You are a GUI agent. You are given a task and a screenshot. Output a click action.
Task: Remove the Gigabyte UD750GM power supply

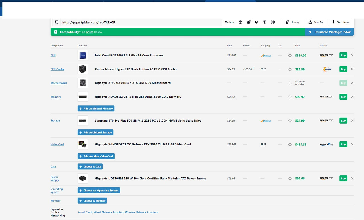352,178
